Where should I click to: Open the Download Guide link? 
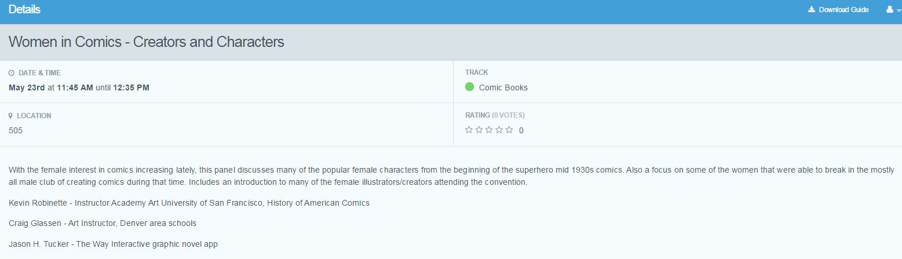[x=843, y=9]
